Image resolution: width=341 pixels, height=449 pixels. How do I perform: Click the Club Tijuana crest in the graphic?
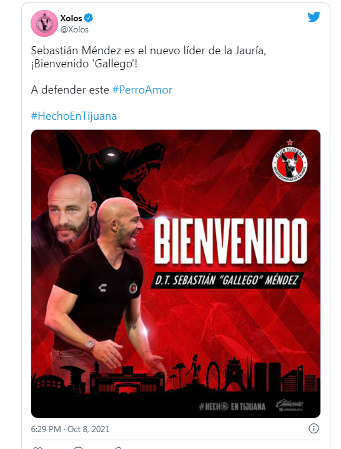[x=290, y=162]
